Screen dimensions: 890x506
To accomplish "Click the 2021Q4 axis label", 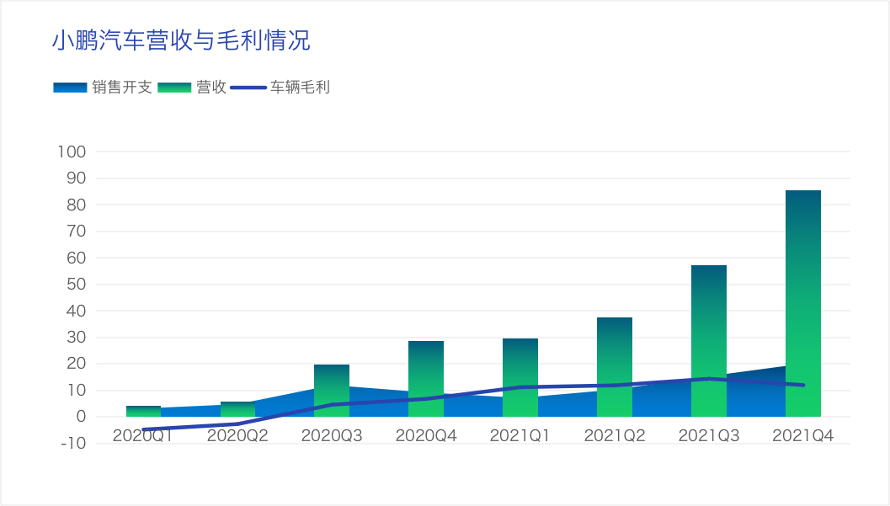I will click(x=803, y=435).
